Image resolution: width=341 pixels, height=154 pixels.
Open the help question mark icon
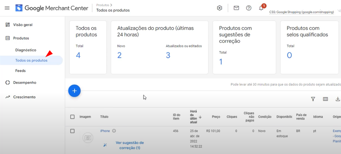[x=249, y=8]
